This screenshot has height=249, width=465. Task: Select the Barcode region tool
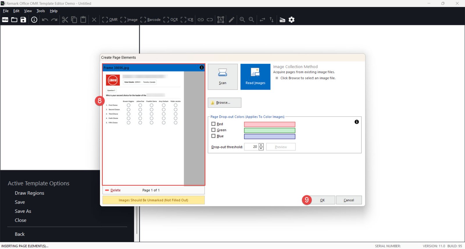tap(151, 20)
